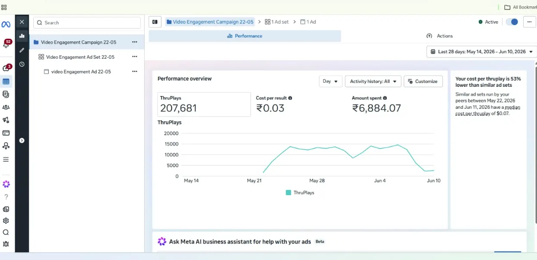This screenshot has width=537, height=260.
Task: Toggle the campaign Active switch off
Action: click(512, 22)
